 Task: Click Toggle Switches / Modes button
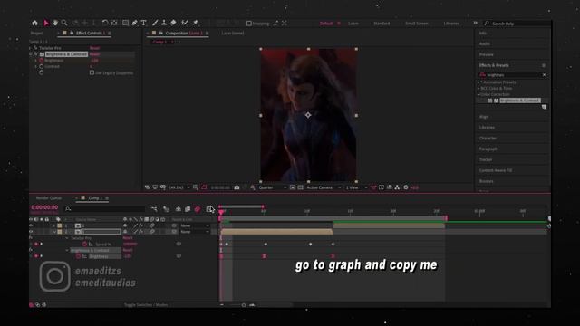point(146,305)
